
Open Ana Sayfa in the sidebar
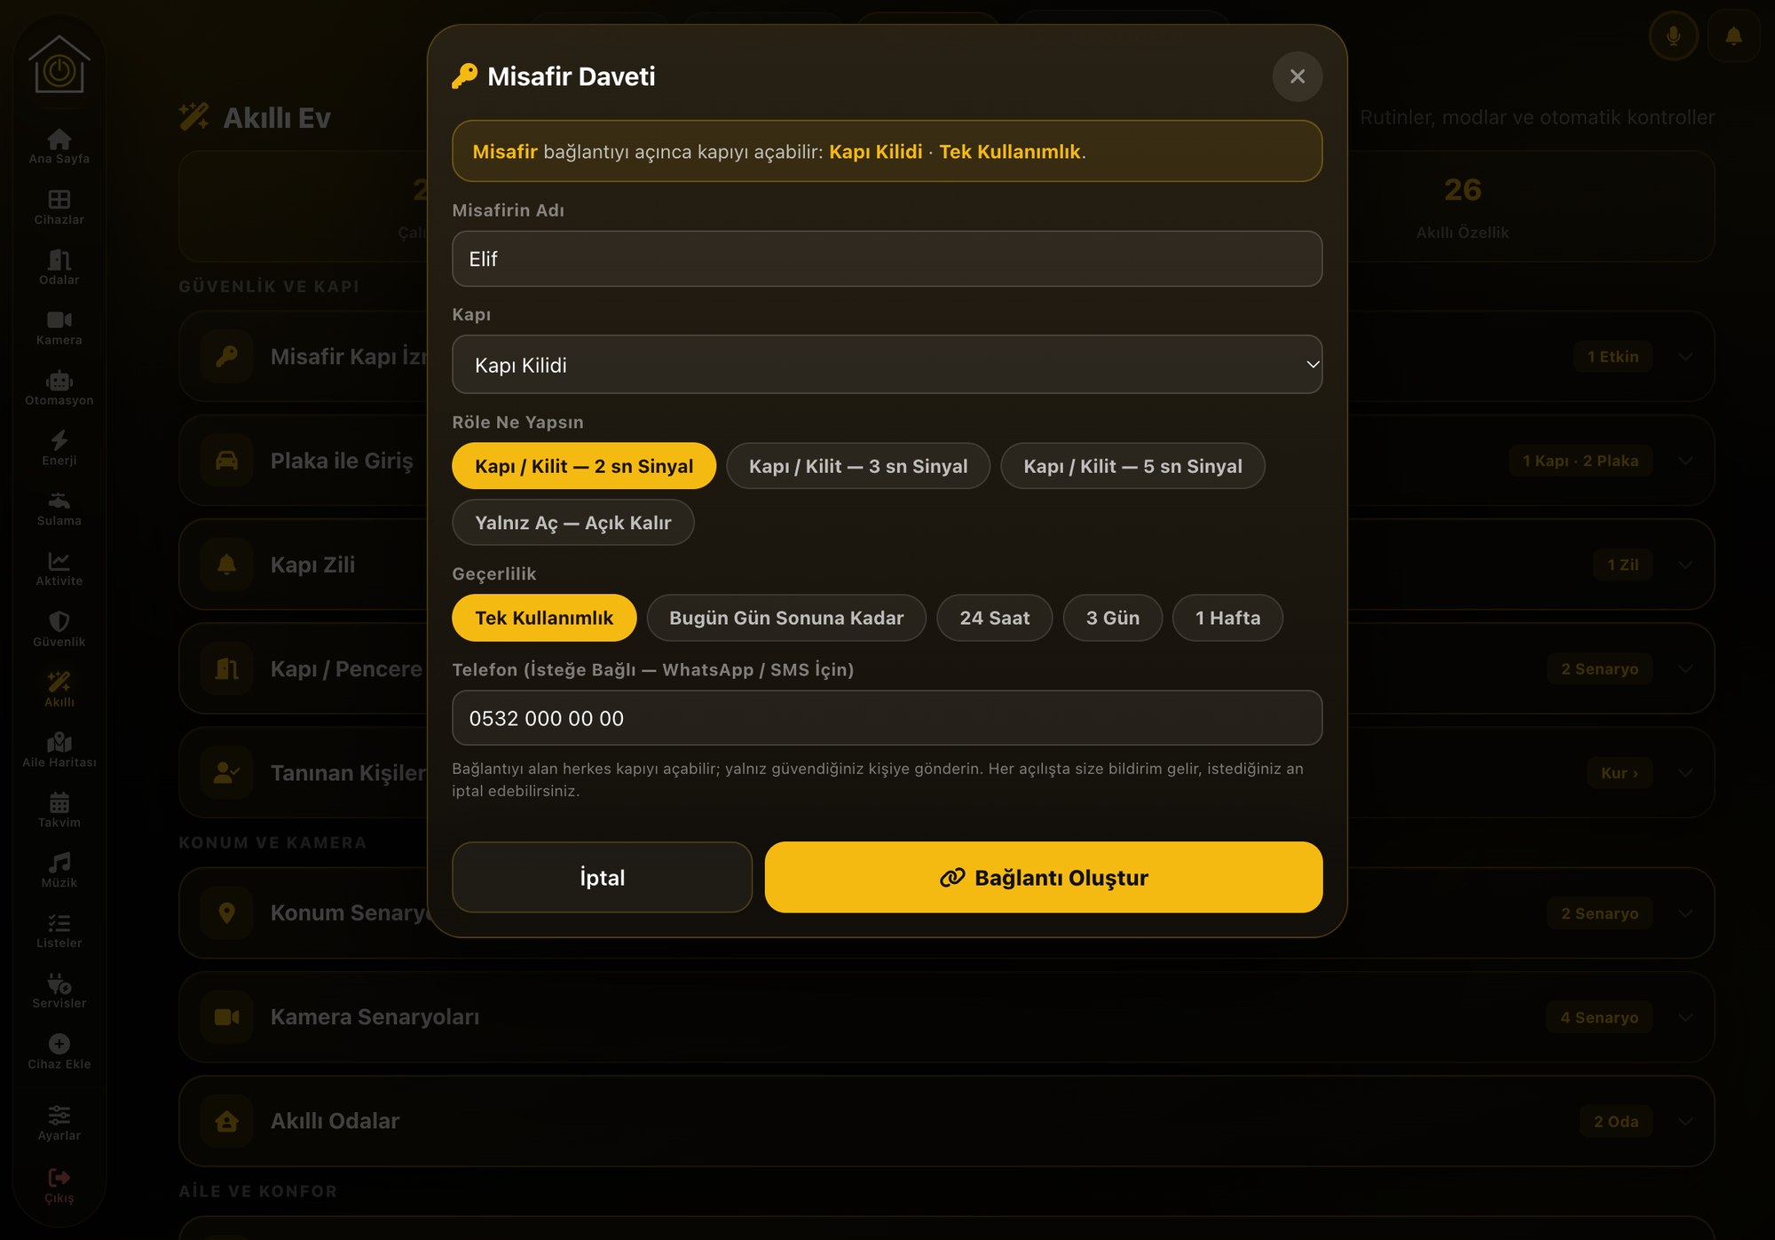[59, 146]
